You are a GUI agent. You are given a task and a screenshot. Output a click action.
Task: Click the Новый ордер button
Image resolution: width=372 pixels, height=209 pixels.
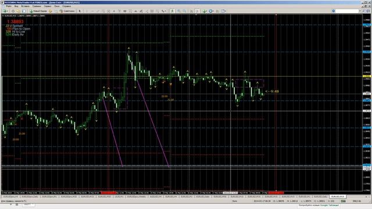tap(38, 11)
